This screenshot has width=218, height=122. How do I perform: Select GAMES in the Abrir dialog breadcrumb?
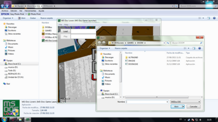click(131, 43)
